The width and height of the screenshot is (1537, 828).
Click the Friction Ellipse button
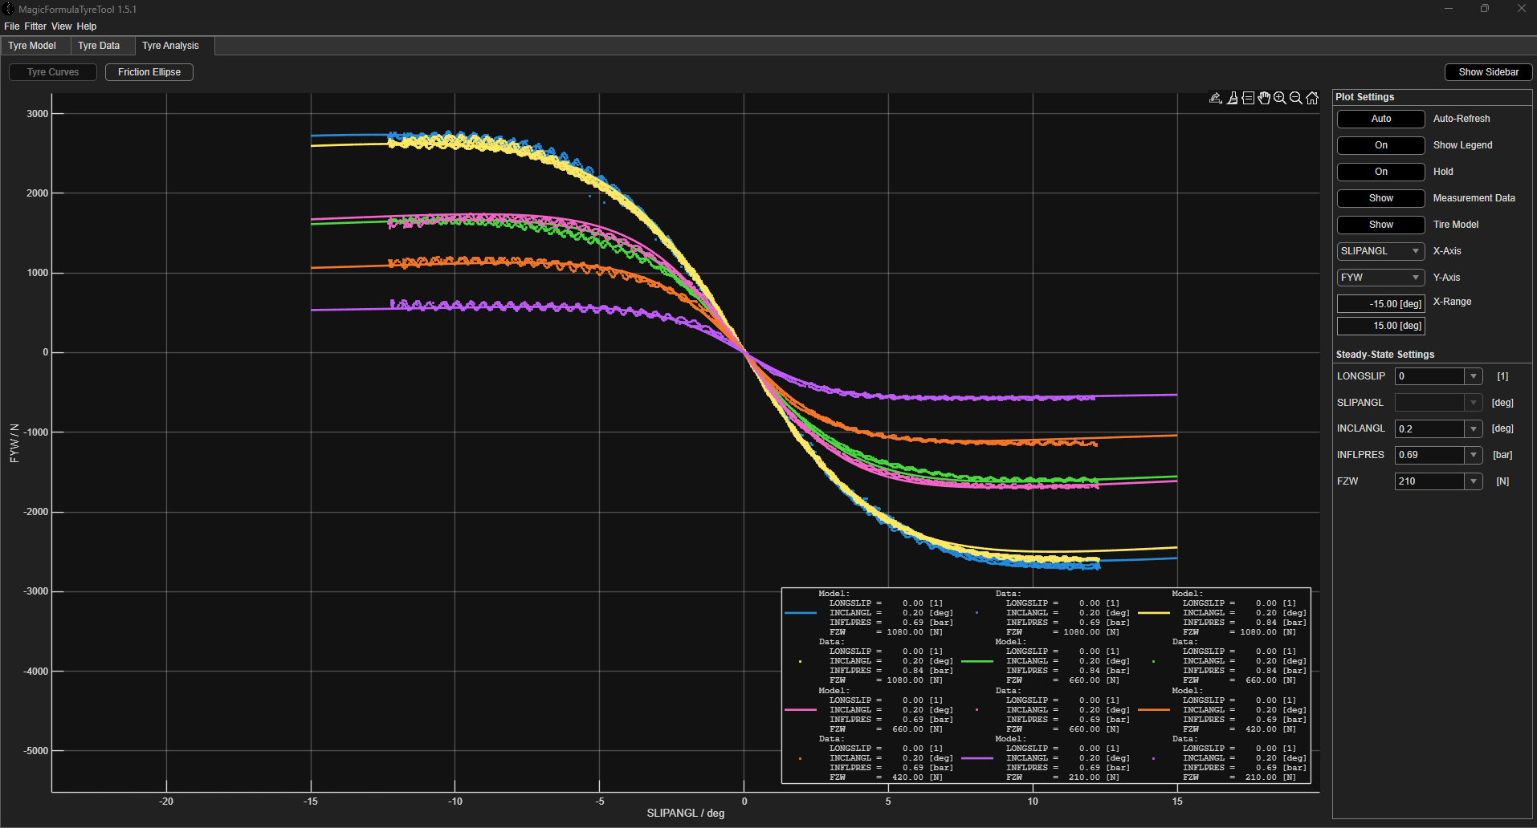coord(149,72)
